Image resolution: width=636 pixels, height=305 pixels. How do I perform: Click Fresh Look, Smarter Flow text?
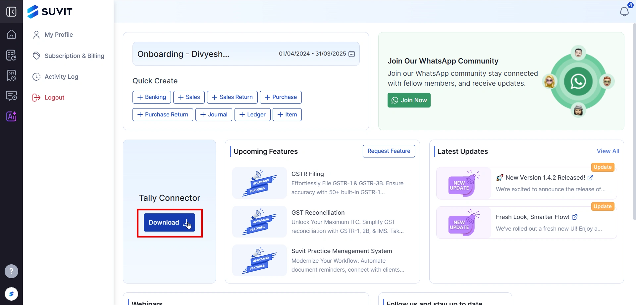(533, 217)
